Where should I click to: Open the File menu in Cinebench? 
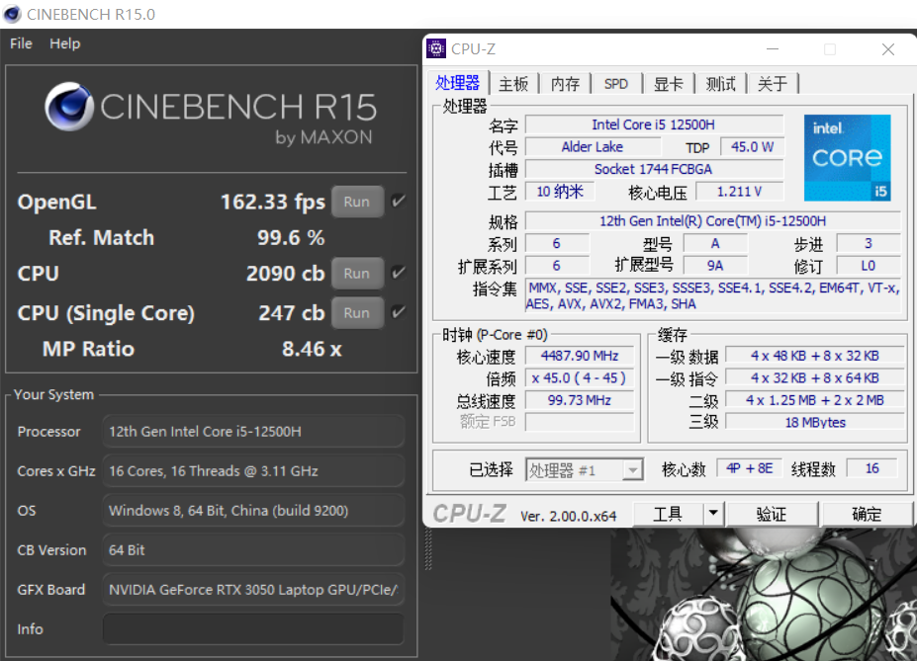(21, 43)
